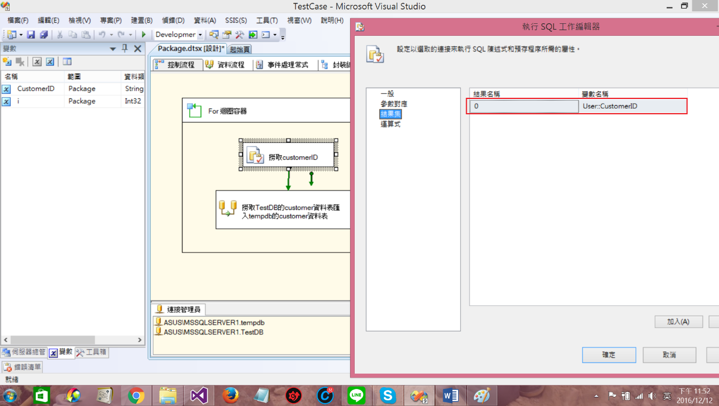Click the Redo arrow icon
Viewport: 719px width, 406px height.
121,35
